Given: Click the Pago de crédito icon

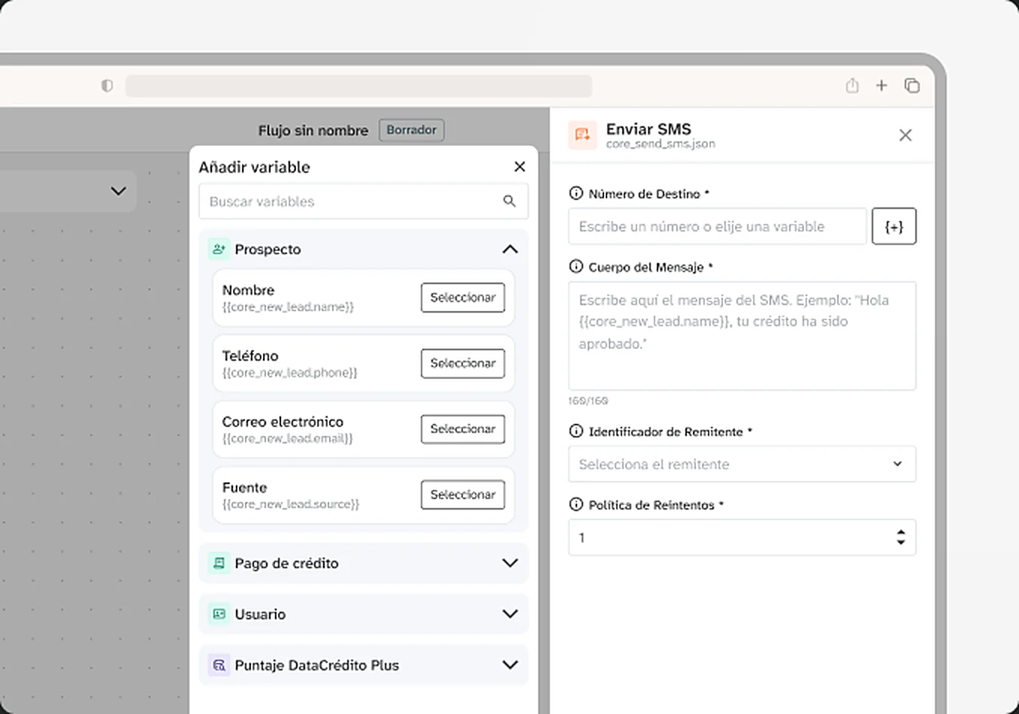Looking at the screenshot, I should pos(219,563).
